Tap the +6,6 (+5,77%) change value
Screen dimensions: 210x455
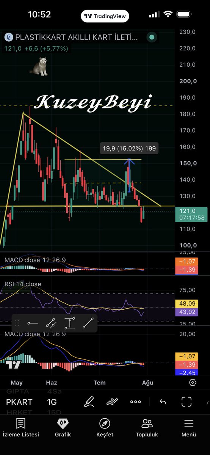point(46,49)
